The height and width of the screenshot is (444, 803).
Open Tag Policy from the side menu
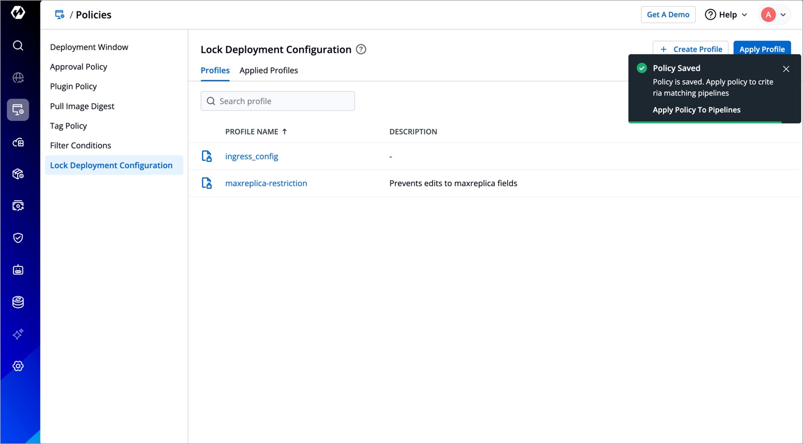click(68, 126)
